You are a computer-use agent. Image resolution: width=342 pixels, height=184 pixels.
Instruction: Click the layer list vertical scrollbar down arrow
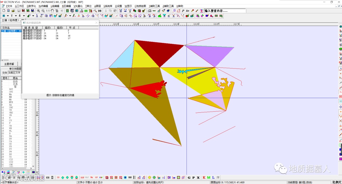[33, 166]
